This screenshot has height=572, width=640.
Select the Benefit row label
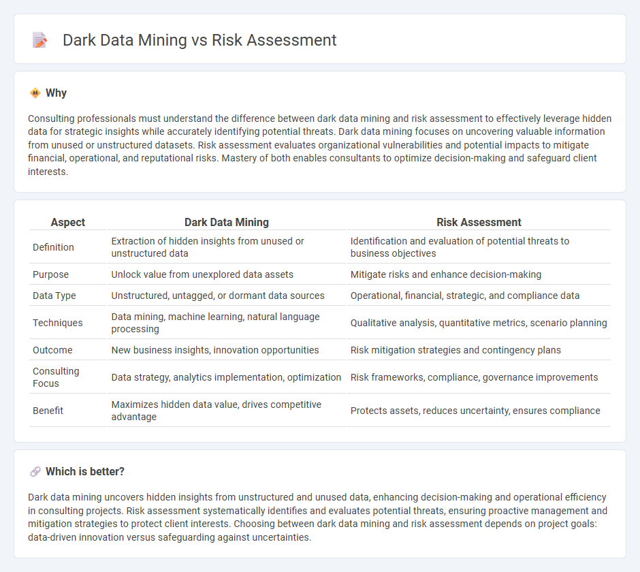point(48,411)
